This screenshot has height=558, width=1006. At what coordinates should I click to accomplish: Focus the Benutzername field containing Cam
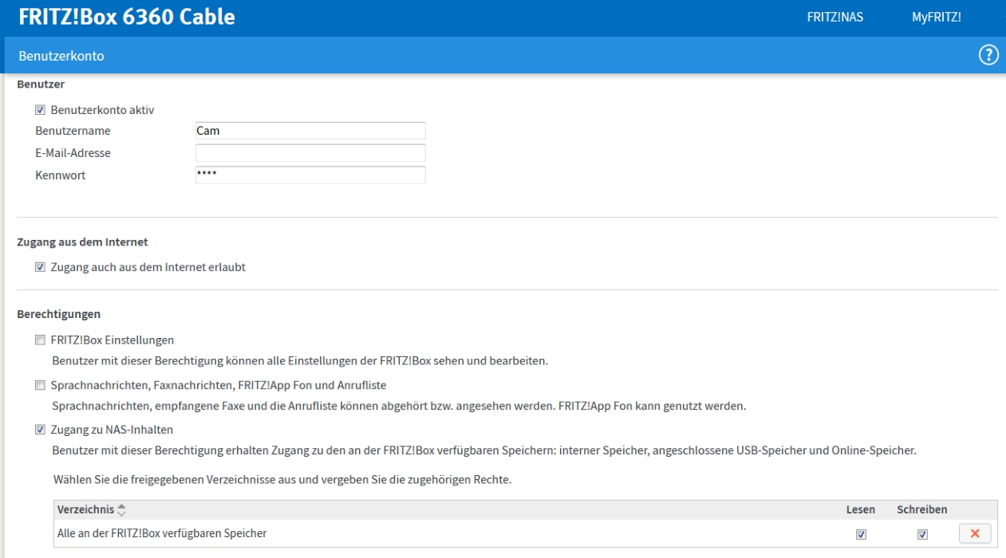[x=310, y=131]
